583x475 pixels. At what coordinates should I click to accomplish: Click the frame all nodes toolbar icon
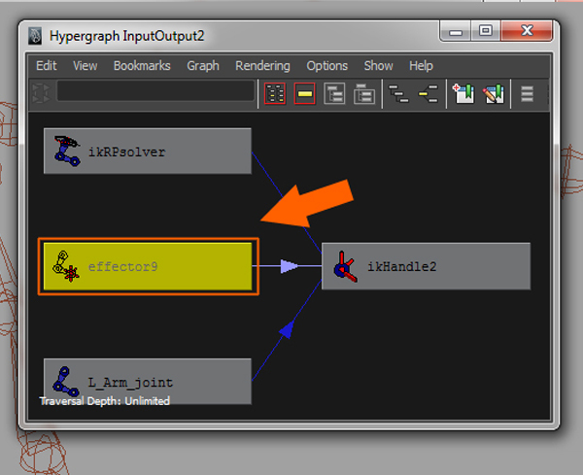coord(275,93)
